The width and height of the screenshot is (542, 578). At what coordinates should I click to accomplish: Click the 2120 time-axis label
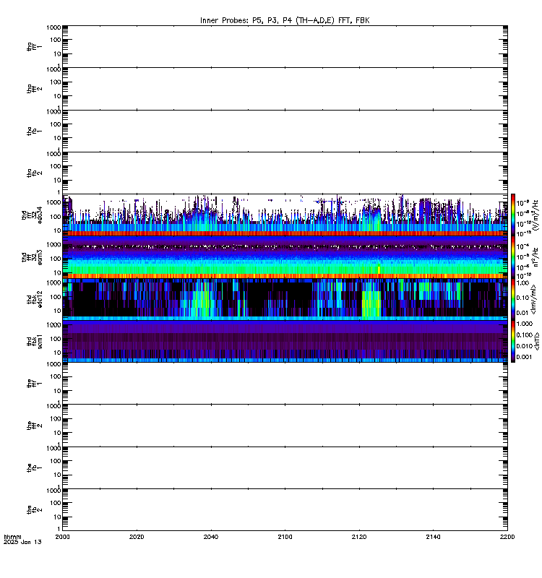point(359,537)
